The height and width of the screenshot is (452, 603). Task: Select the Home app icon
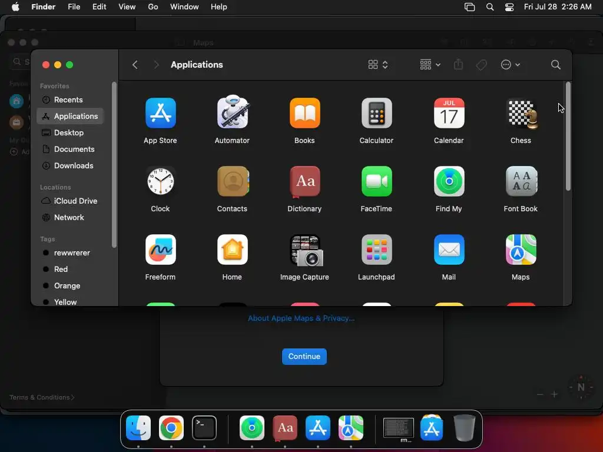[x=232, y=250]
